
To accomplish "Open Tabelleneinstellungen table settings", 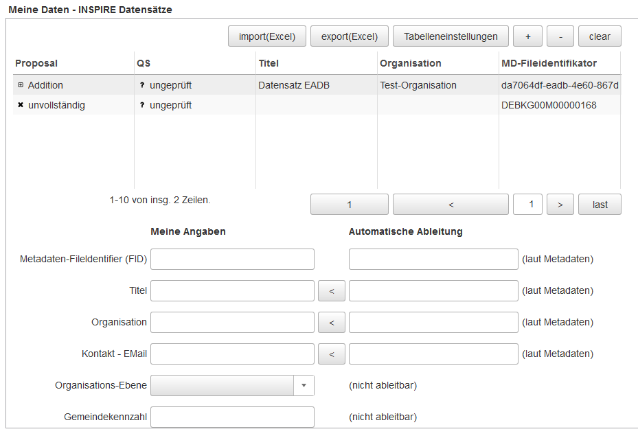I will [451, 36].
